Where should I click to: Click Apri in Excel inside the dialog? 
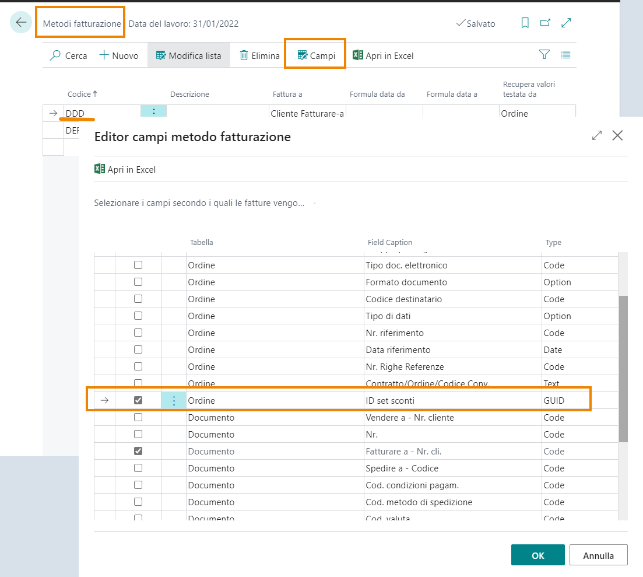pos(125,169)
